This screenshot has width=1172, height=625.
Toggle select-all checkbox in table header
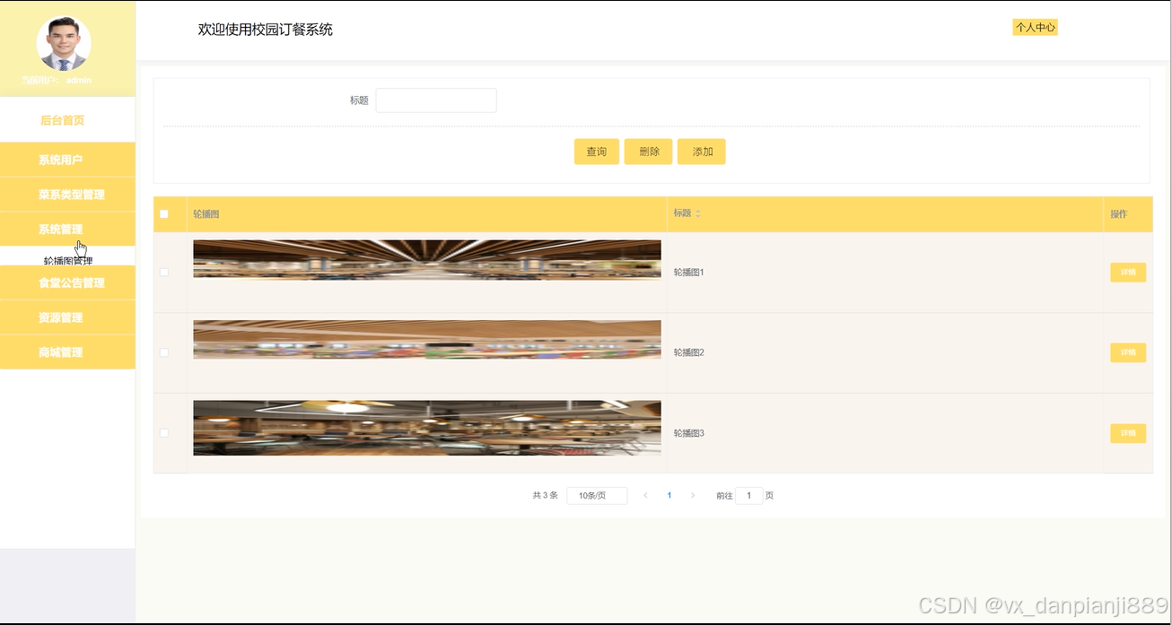pyautogui.click(x=164, y=214)
